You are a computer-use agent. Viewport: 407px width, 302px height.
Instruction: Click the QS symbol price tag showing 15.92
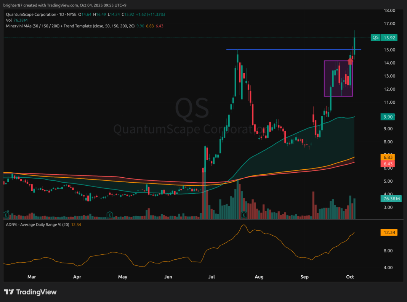click(x=384, y=37)
